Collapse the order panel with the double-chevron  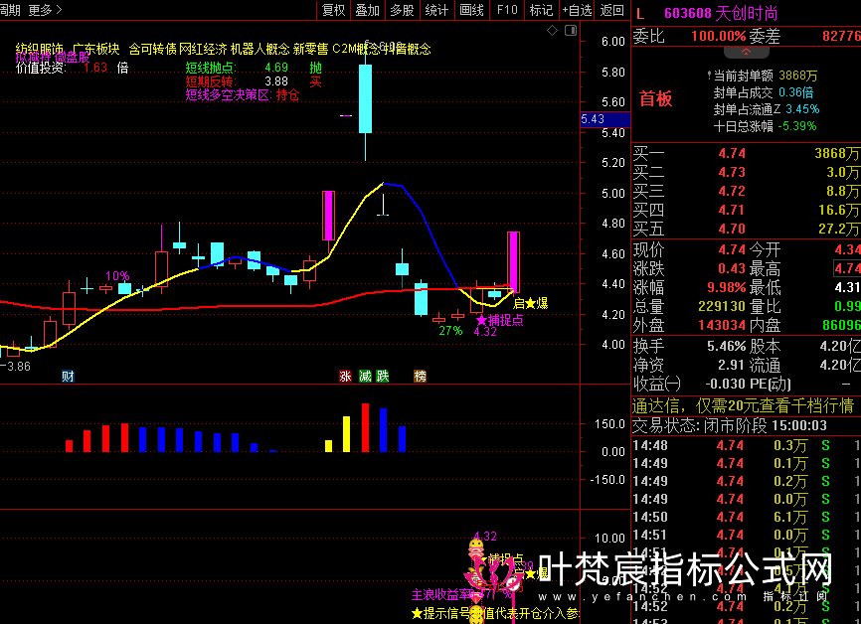[x=747, y=52]
